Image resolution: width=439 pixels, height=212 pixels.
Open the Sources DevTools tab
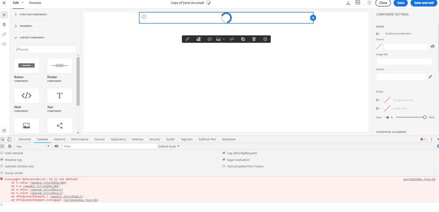(x=99, y=139)
